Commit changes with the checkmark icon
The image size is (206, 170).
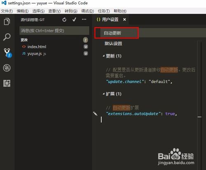74,20
